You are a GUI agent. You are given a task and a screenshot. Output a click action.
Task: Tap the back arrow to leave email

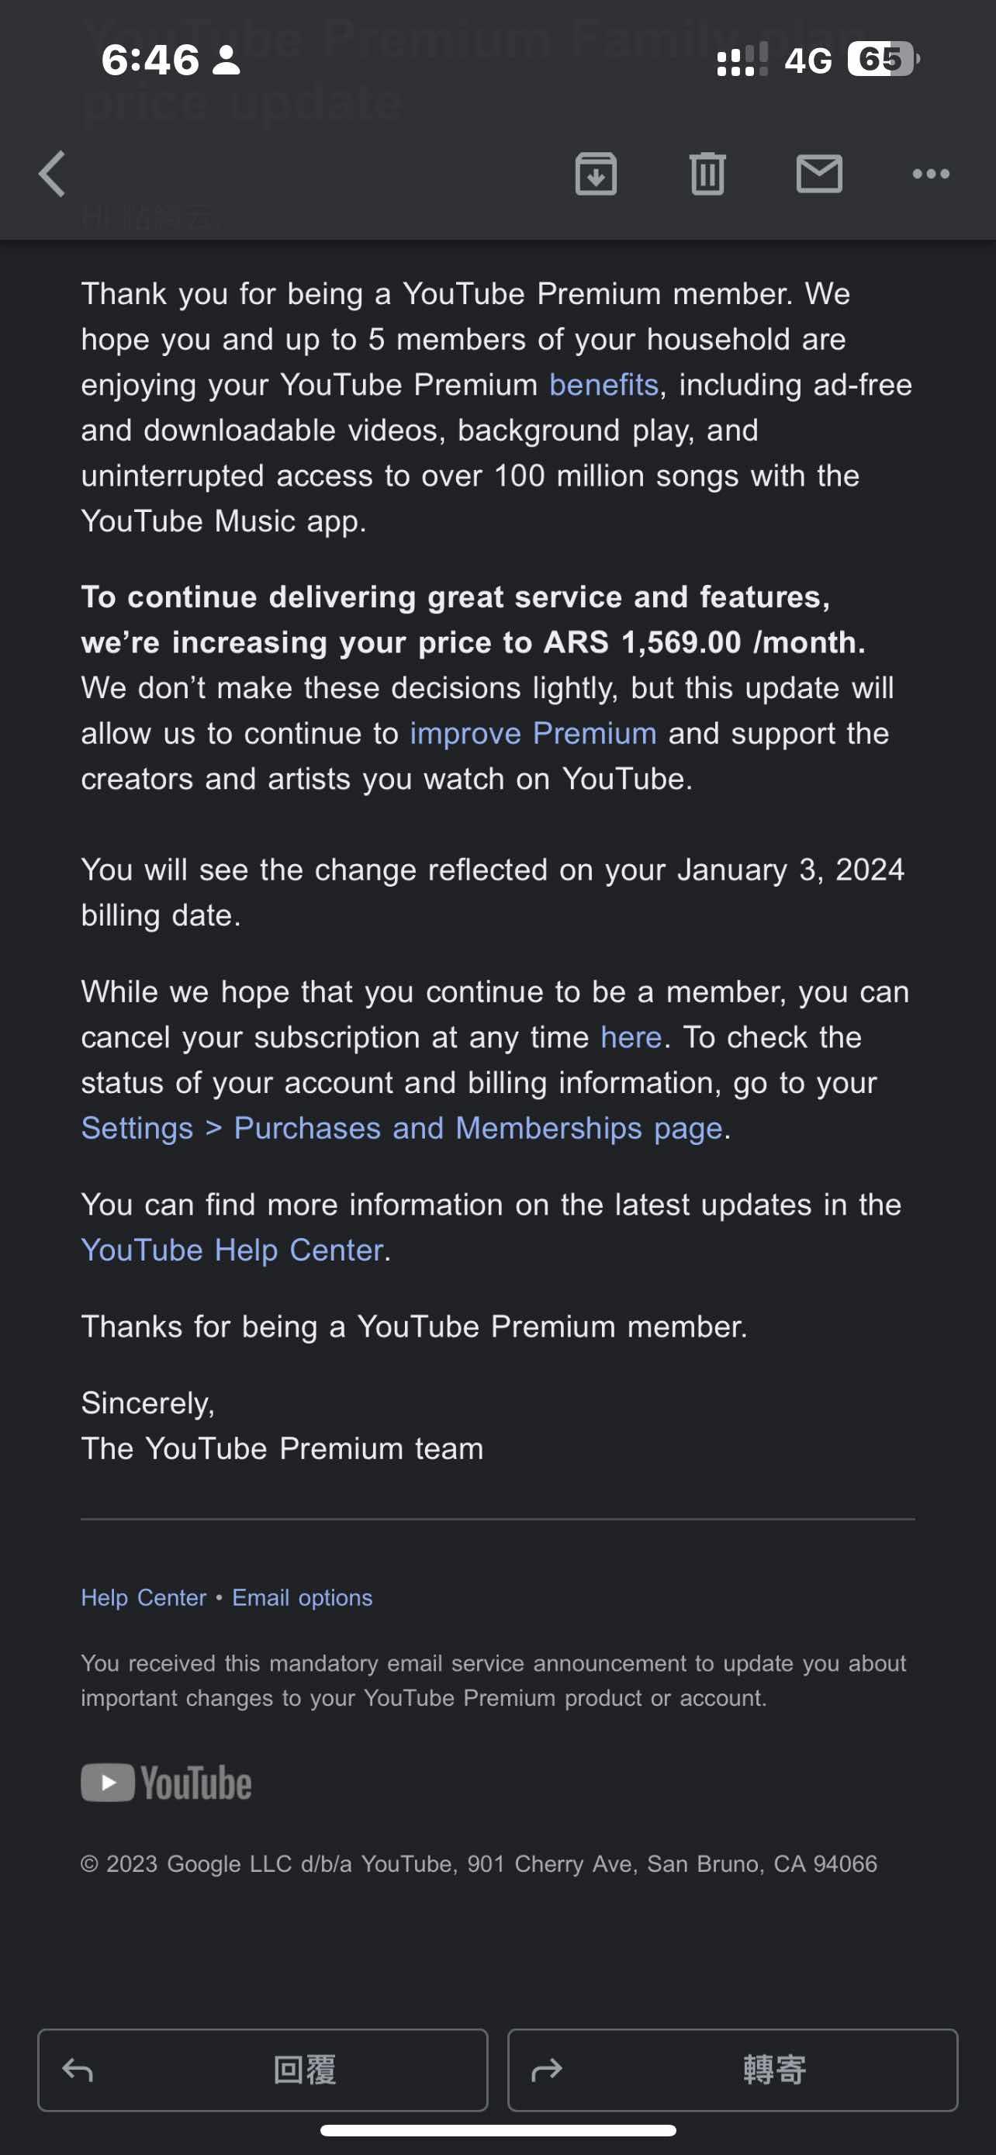(x=53, y=174)
